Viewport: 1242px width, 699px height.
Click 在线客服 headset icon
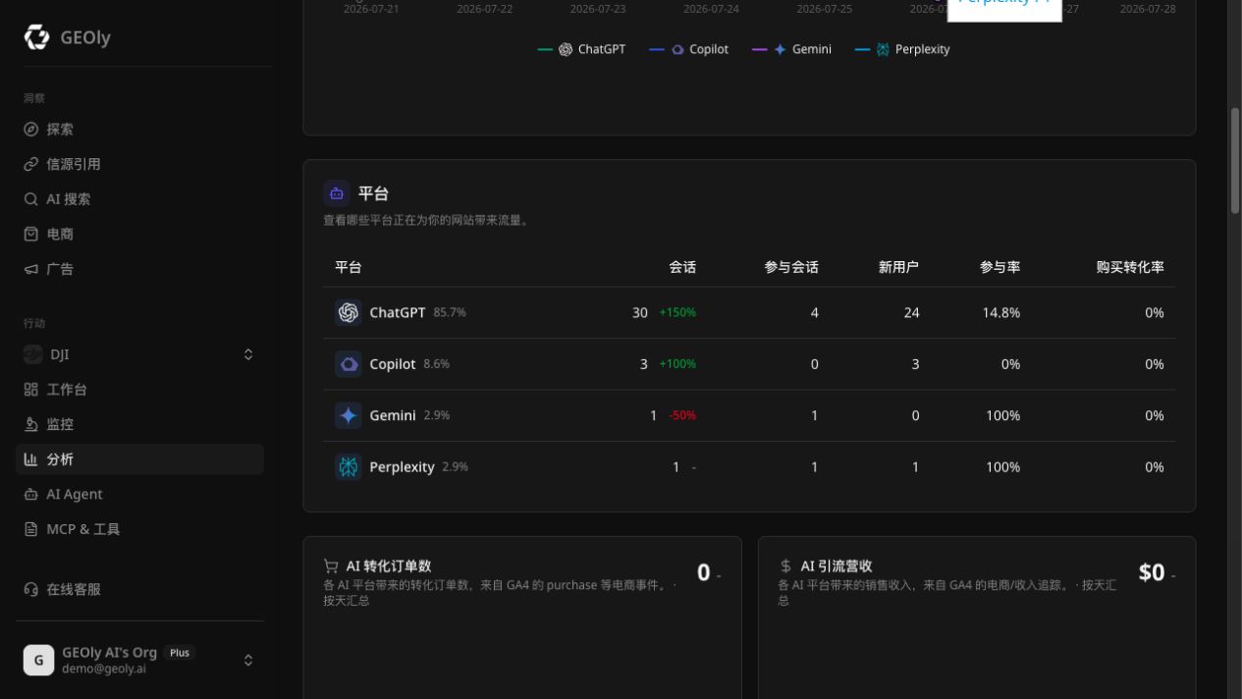click(31, 589)
